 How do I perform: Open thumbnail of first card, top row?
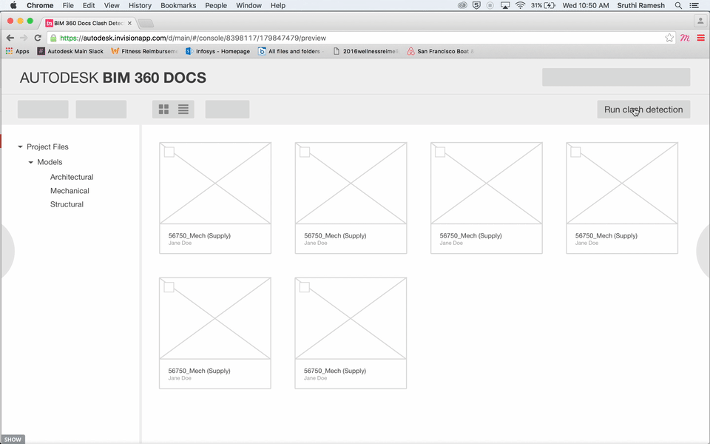215,183
